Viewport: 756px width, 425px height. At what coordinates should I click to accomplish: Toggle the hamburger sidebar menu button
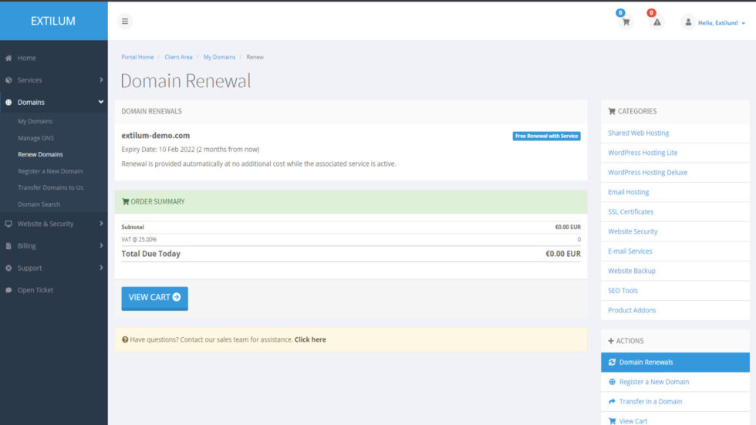coord(125,21)
